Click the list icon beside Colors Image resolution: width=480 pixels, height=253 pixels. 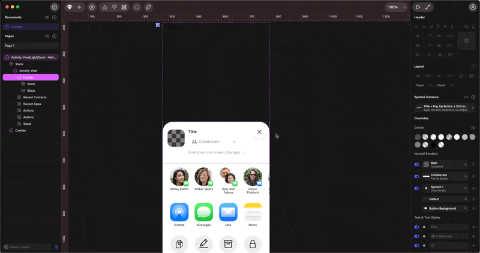[473, 128]
